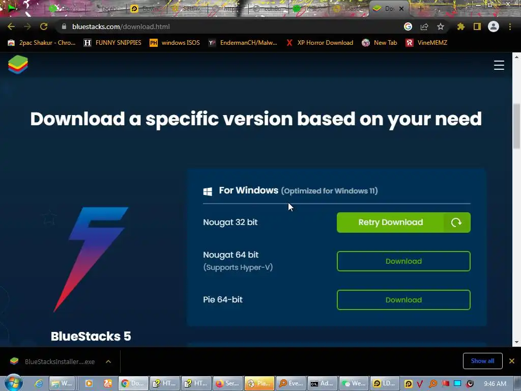This screenshot has width=521, height=391.
Task: Close the active BlueStacks download tab
Action: 401,9
